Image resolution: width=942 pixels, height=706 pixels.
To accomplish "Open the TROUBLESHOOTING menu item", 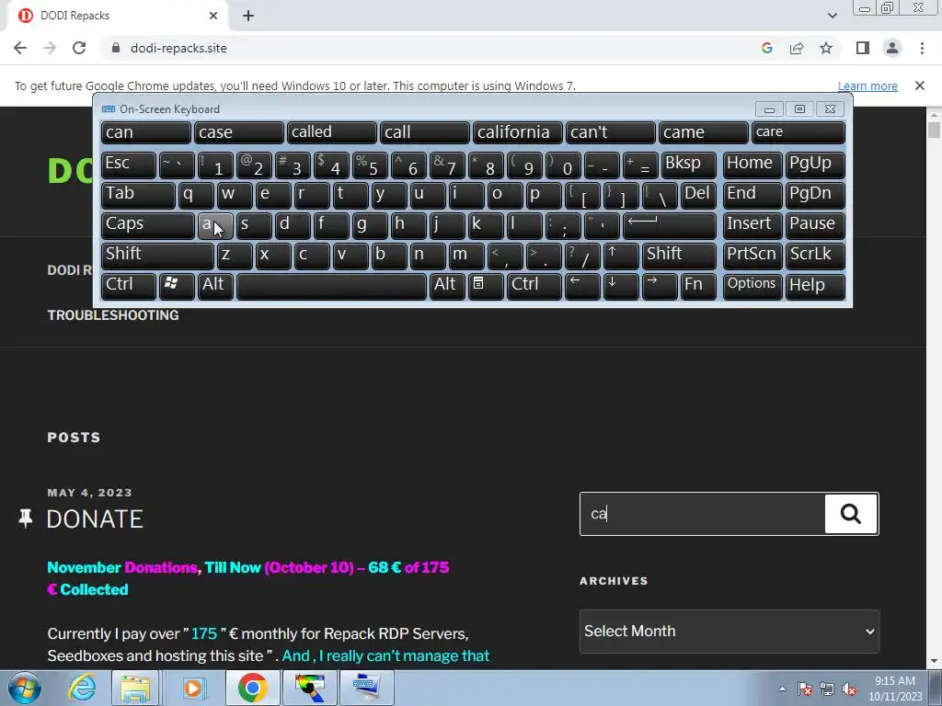I will click(113, 315).
